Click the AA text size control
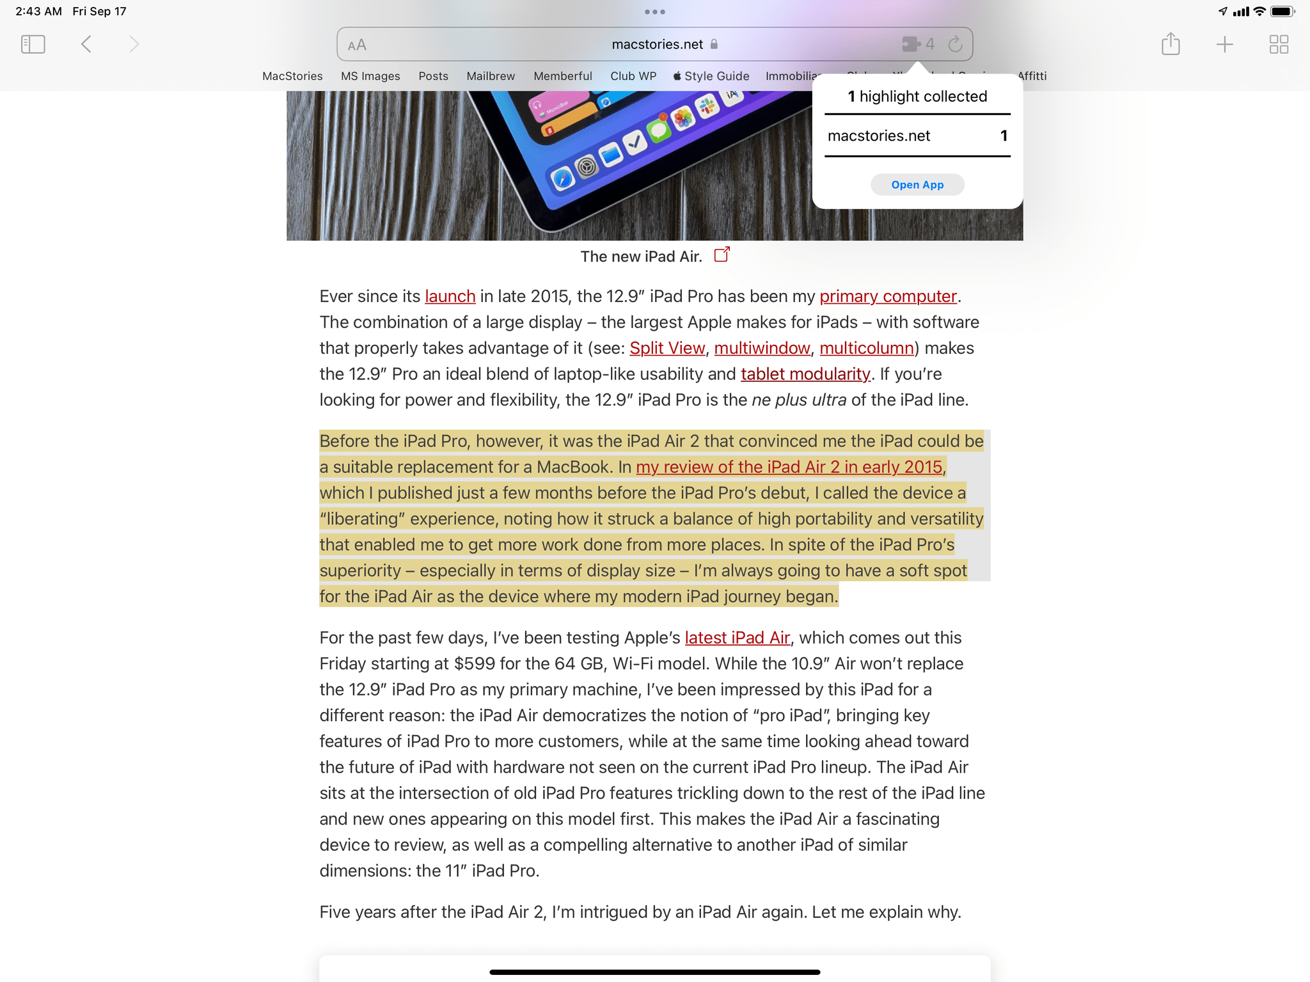The image size is (1310, 982). point(359,44)
